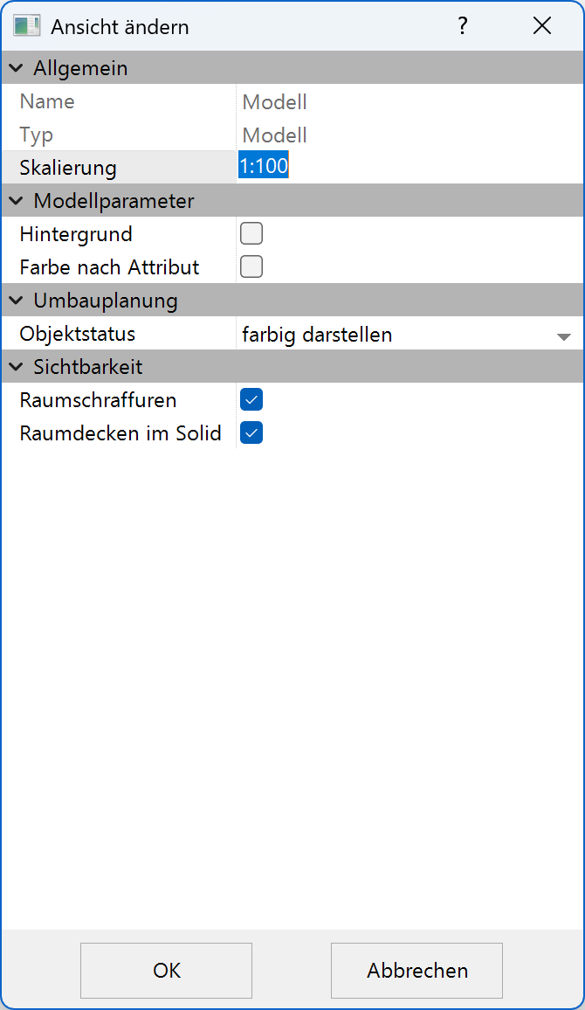585x1010 pixels.
Task: Dismiss the dialog via Abbrechen
Action: pos(416,970)
